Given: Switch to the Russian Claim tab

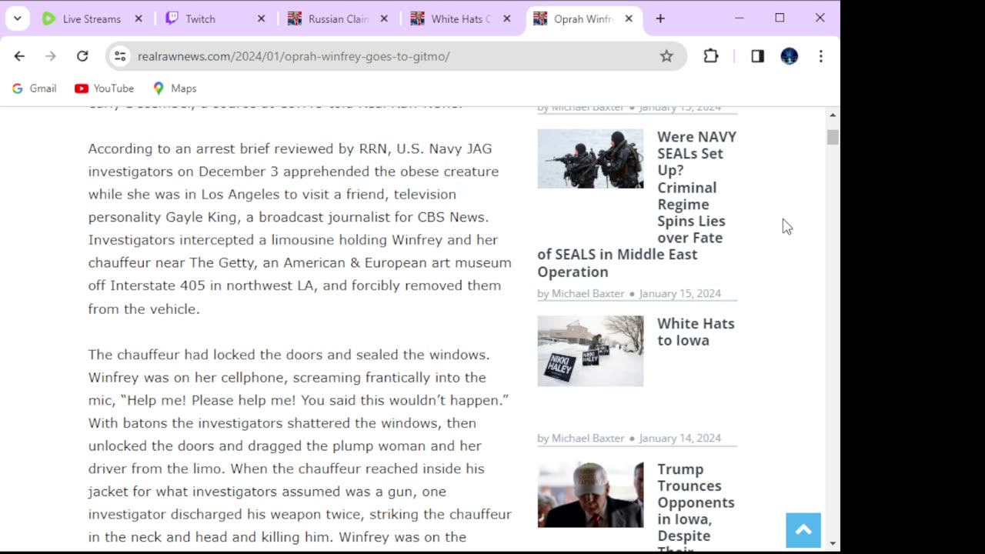Looking at the screenshot, I should click(x=339, y=18).
